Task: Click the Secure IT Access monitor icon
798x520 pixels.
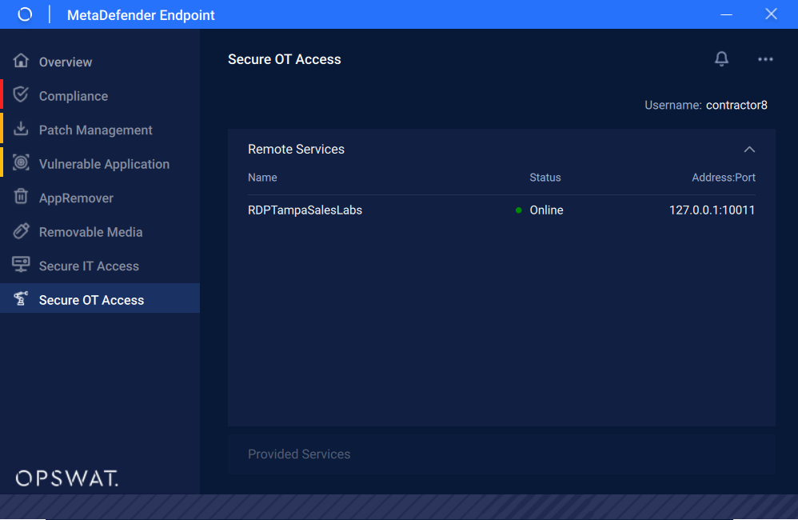Action: 21,264
